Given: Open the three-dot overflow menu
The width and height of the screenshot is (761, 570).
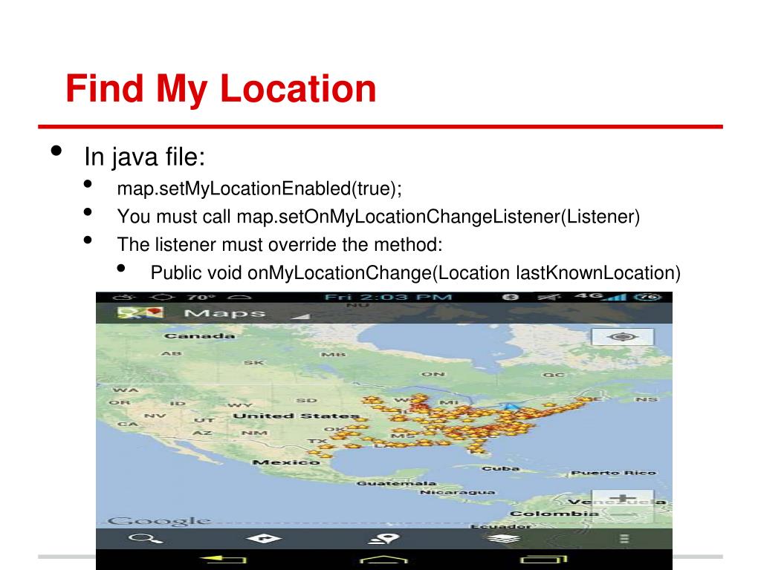Looking at the screenshot, I should [624, 539].
